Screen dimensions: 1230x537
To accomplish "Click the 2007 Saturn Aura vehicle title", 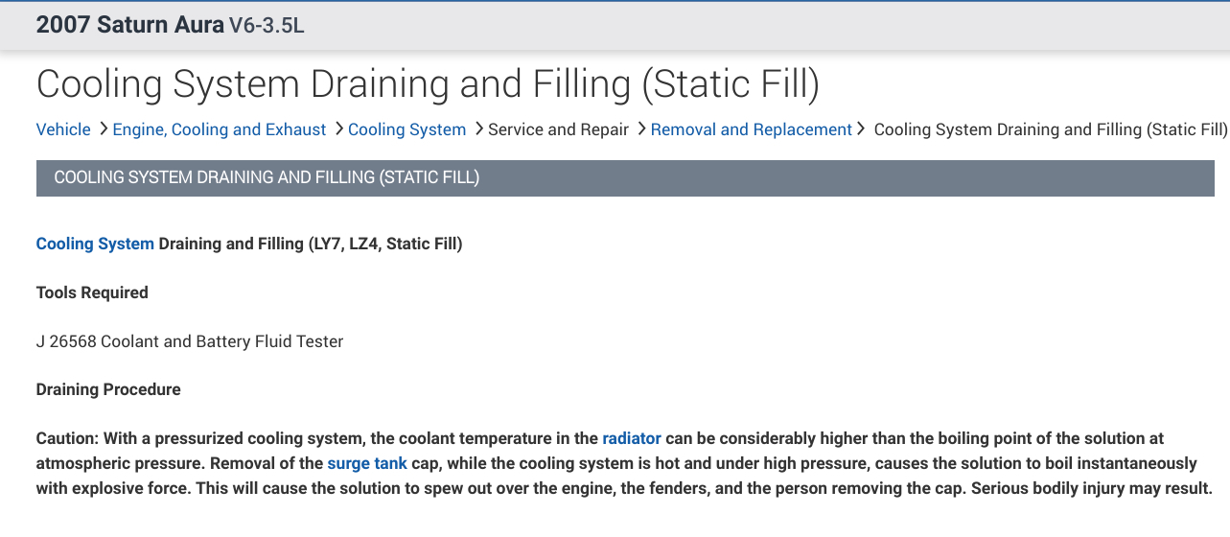I will tap(129, 25).
